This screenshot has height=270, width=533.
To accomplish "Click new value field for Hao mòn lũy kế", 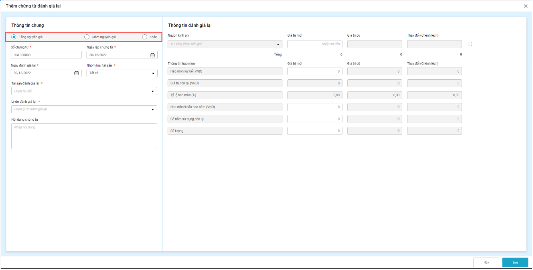I will click(315, 71).
